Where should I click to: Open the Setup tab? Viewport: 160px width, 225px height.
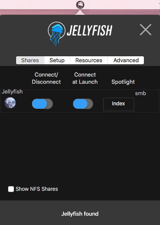tap(57, 60)
